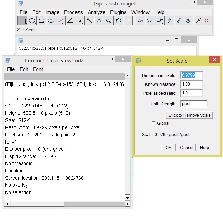Open the LUT dropdown menu
Image resolution: width=223 pixels, height=216 pixels.
tap(160, 21)
